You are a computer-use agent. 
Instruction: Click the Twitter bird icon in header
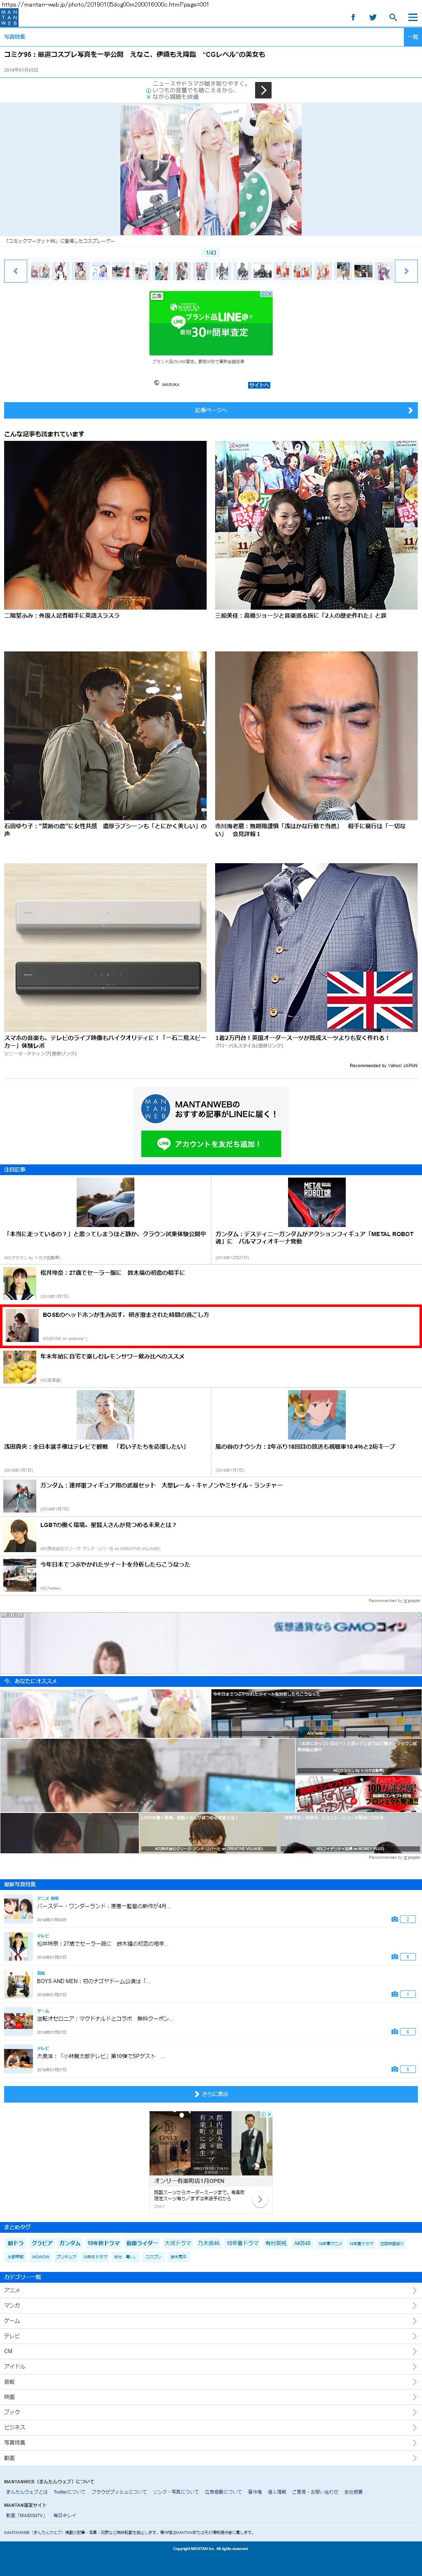pos(373,17)
